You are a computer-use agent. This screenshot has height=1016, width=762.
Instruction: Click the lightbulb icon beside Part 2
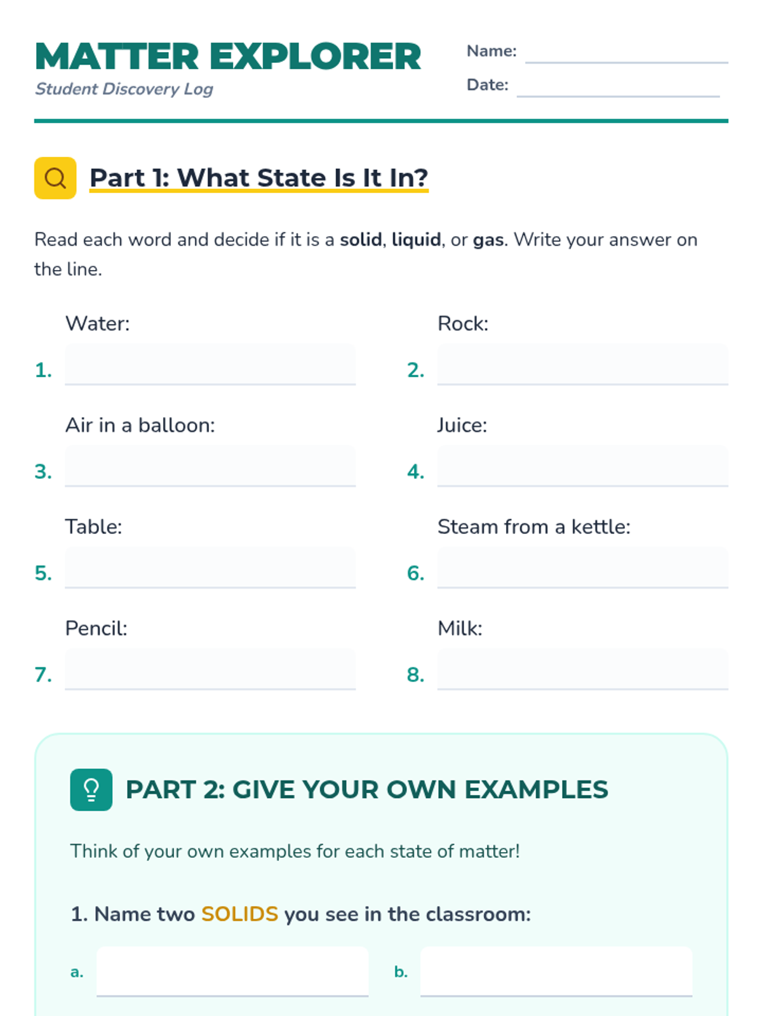[91, 789]
